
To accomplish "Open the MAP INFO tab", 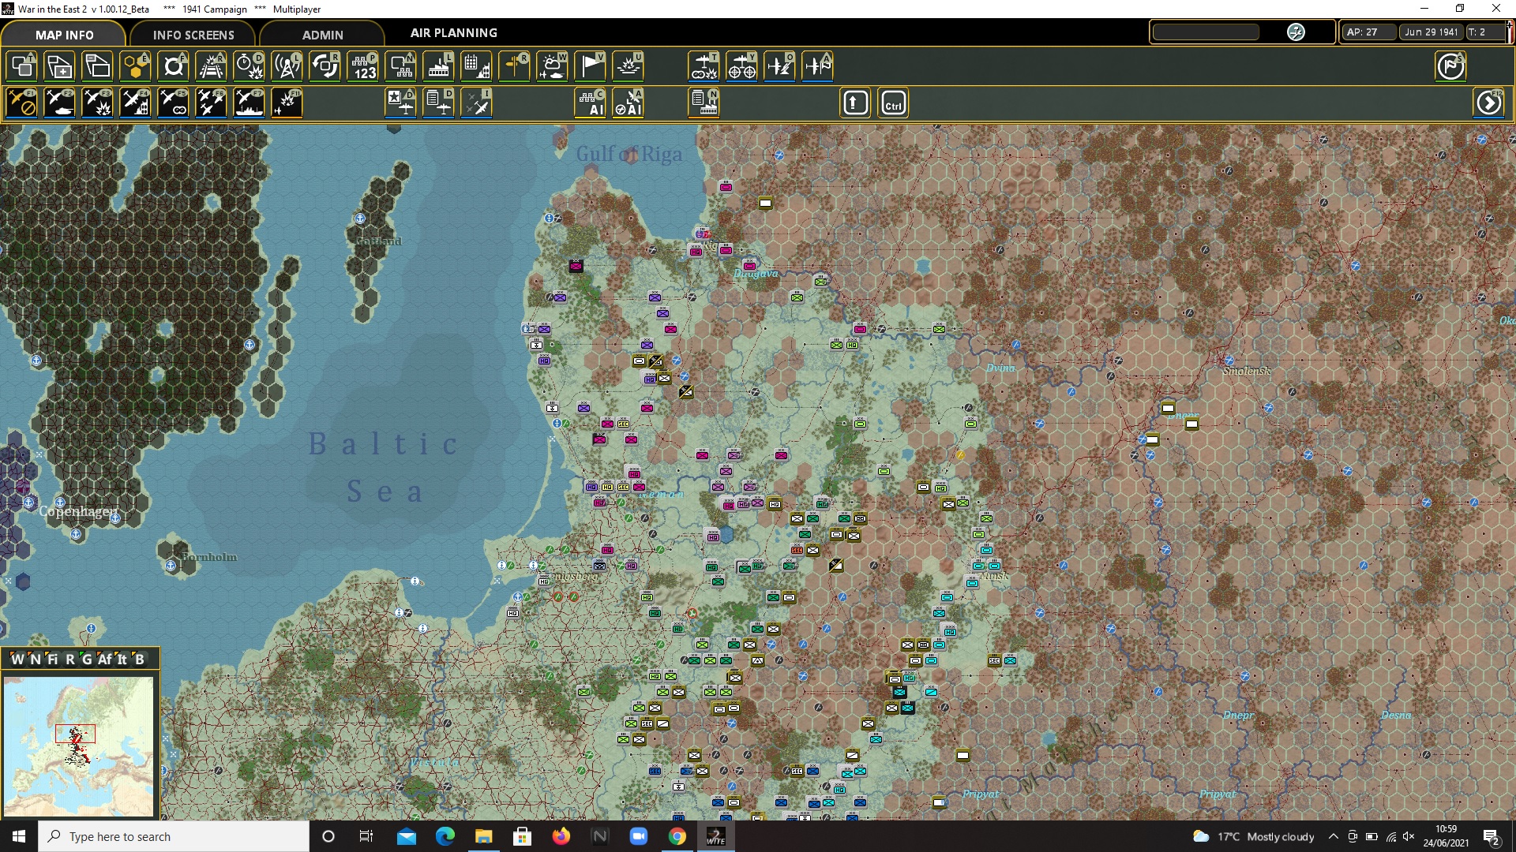I will 64,35.
